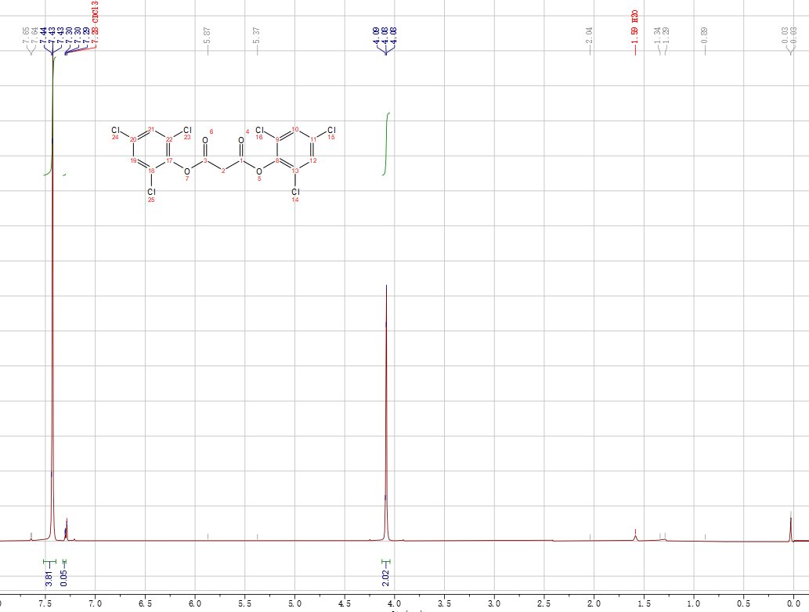The height and width of the screenshot is (612, 809).
Task: Click the integral value 3.81
Action: tap(49, 578)
